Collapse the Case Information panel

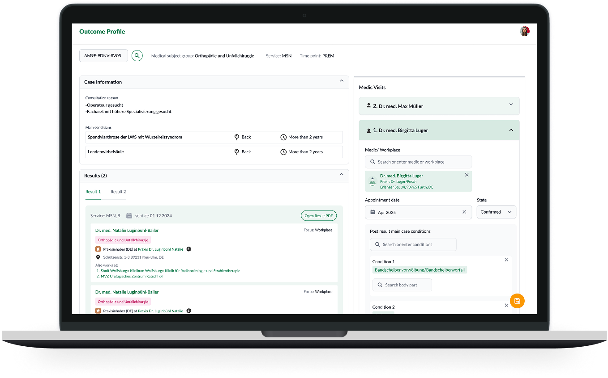(x=342, y=81)
